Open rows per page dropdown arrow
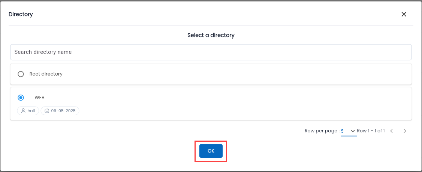Viewport: 422px width, 172px height. (x=353, y=131)
